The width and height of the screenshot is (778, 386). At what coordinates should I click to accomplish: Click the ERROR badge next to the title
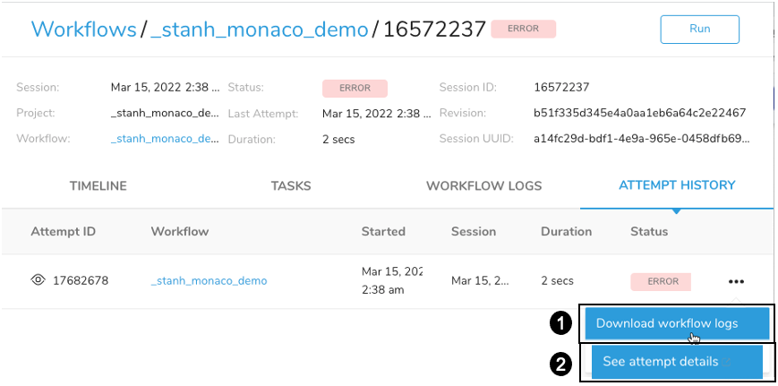[x=523, y=29]
